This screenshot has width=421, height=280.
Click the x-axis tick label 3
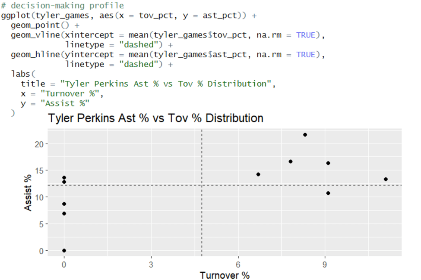click(x=151, y=264)
